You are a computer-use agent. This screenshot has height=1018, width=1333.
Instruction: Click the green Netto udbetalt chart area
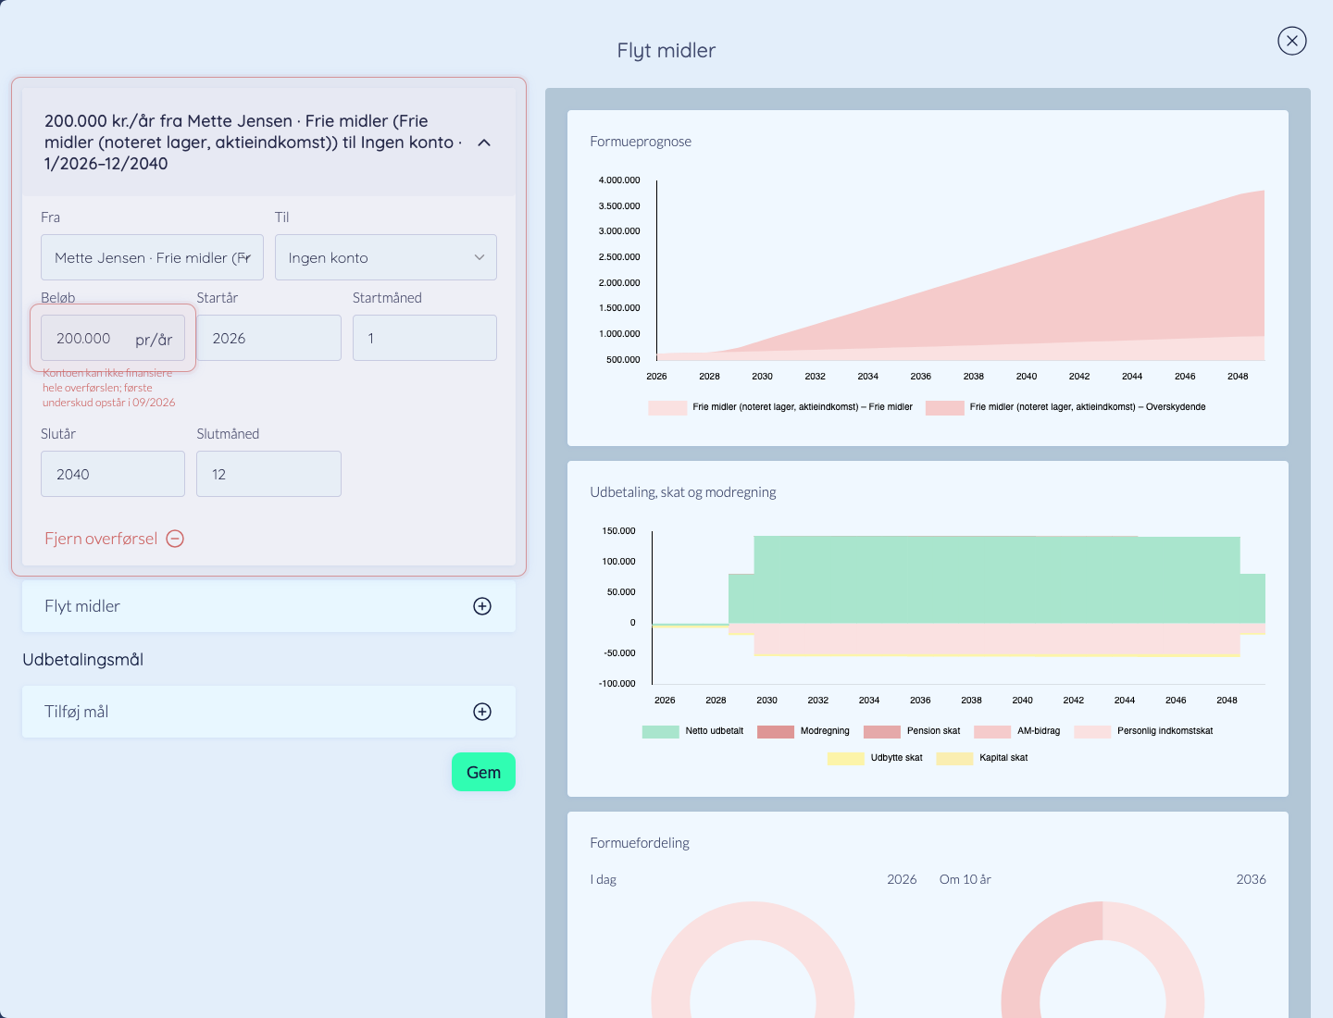click(996, 579)
